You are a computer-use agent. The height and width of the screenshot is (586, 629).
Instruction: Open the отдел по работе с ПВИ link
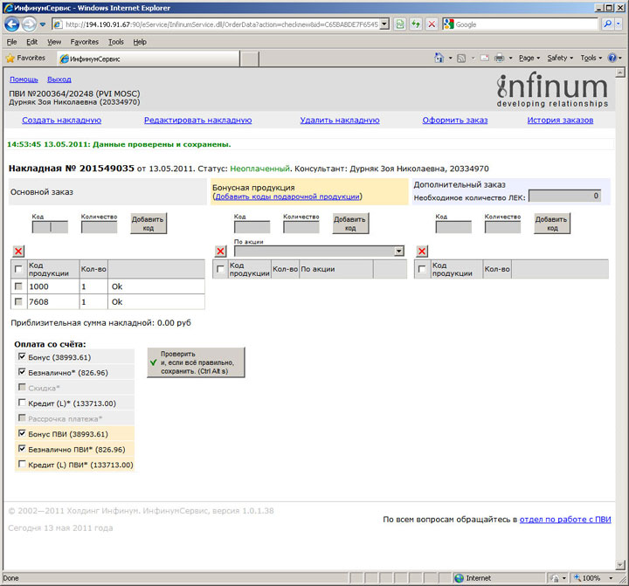tap(565, 520)
